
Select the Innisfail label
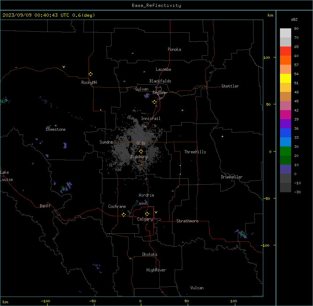click(x=151, y=118)
